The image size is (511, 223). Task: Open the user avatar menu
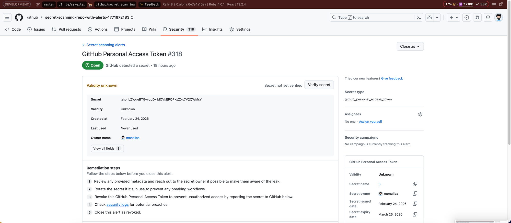pos(499,17)
